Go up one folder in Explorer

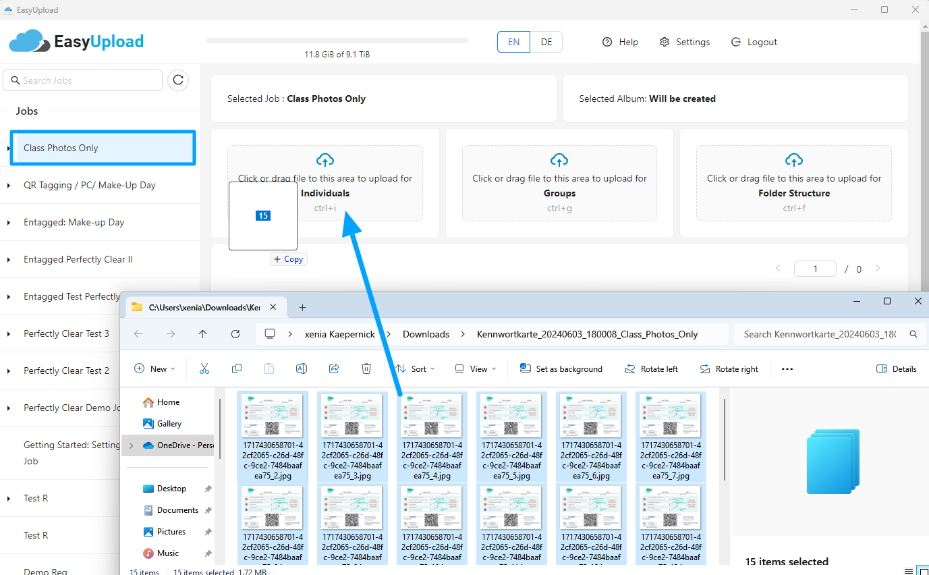203,334
